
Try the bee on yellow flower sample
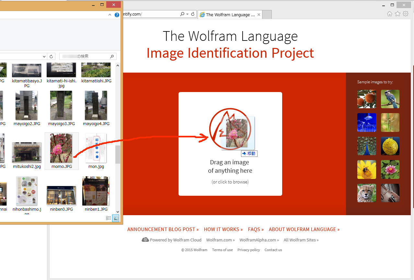pyautogui.click(x=367, y=169)
